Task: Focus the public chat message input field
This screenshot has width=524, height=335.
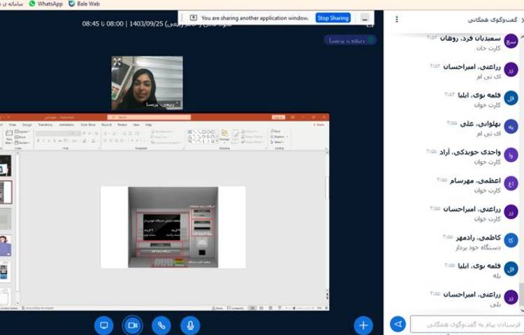Action: coord(467,325)
